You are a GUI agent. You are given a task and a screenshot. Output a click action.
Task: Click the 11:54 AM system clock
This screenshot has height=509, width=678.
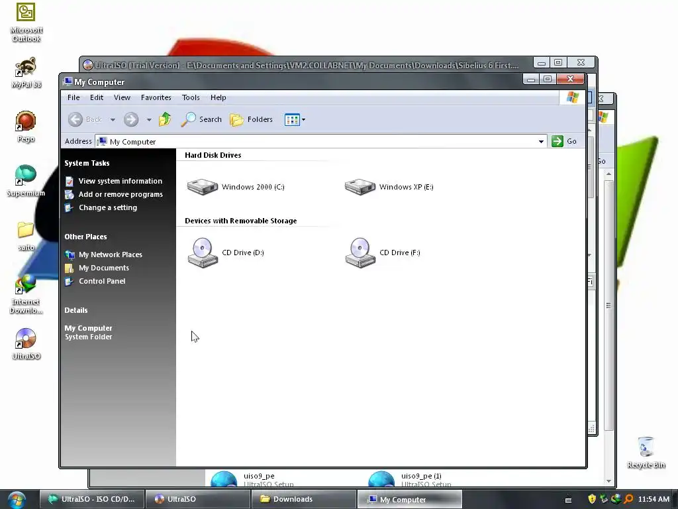click(654, 499)
